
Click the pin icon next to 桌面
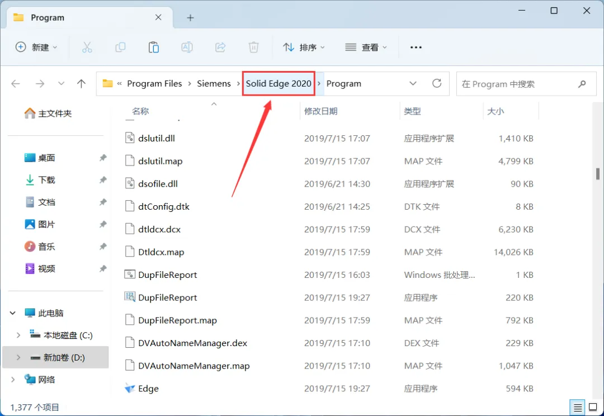coord(103,158)
